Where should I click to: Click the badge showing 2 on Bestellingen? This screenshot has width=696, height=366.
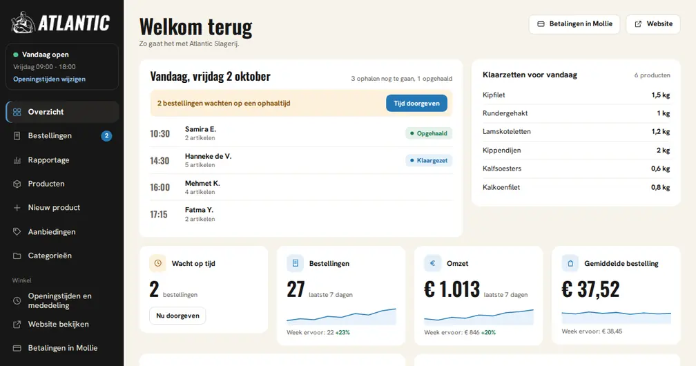(106, 136)
